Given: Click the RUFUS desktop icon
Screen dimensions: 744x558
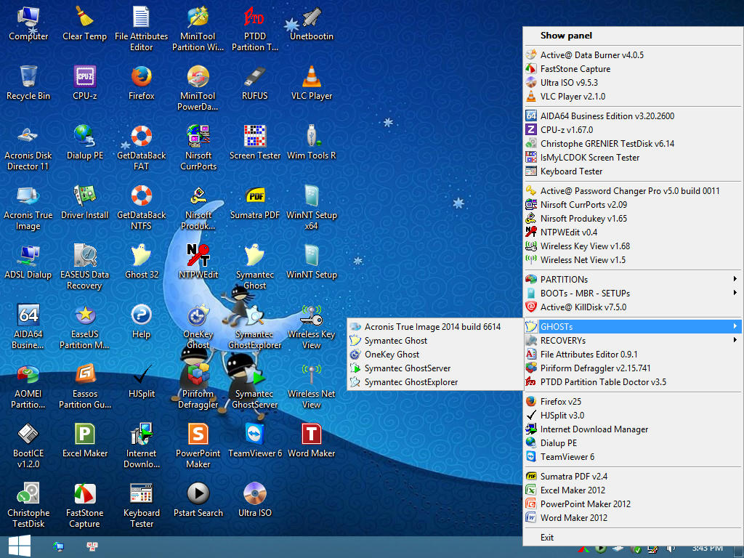Looking at the screenshot, I should coord(255,83).
